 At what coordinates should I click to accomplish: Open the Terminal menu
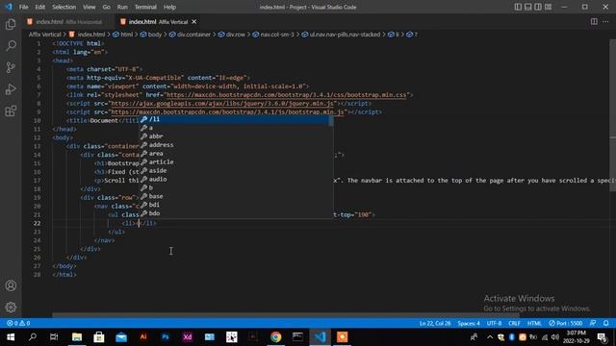pyautogui.click(x=145, y=7)
